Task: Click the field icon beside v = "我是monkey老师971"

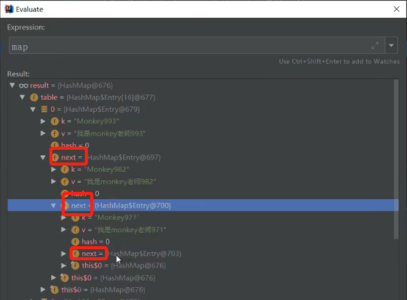Action: tap(75, 230)
